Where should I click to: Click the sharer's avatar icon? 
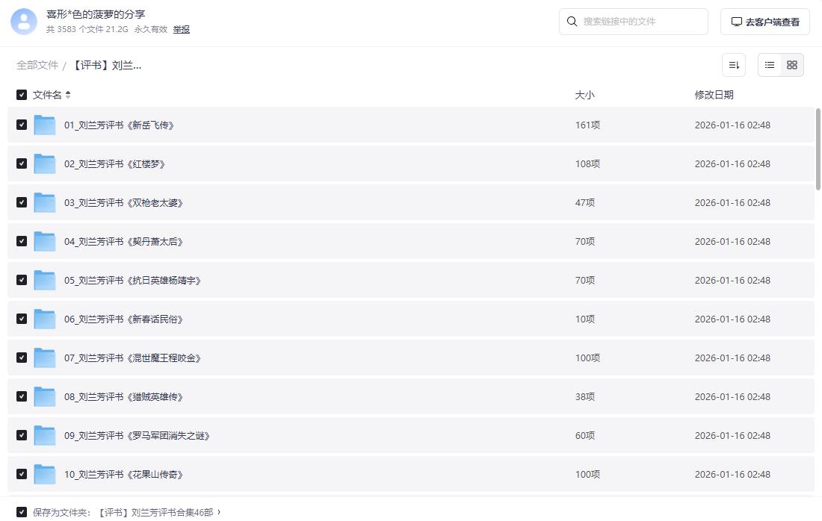click(24, 22)
